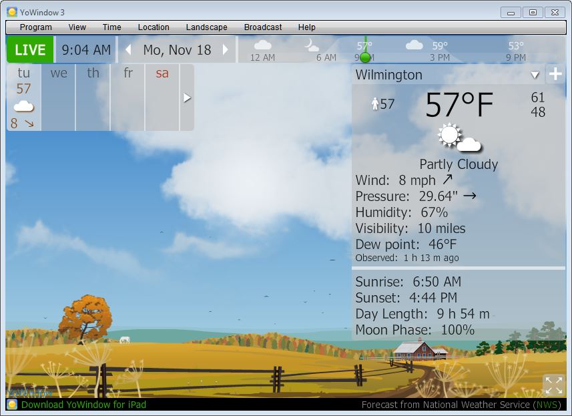572x416 pixels.
Task: Open the Wilmington location dropdown
Action: click(534, 75)
